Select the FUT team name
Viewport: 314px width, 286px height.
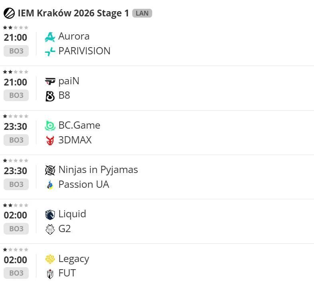[67, 273]
